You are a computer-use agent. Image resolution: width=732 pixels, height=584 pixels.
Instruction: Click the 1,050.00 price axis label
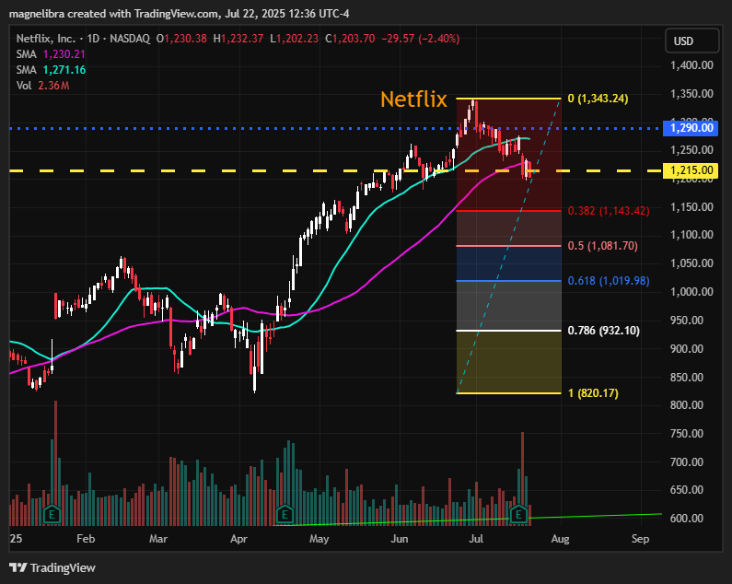[691, 263]
